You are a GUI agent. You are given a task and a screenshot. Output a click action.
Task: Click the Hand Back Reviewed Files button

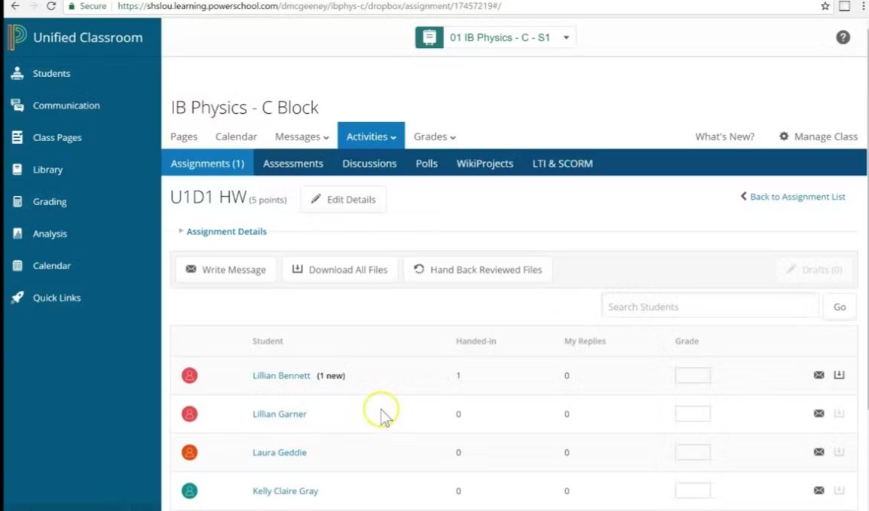(478, 269)
